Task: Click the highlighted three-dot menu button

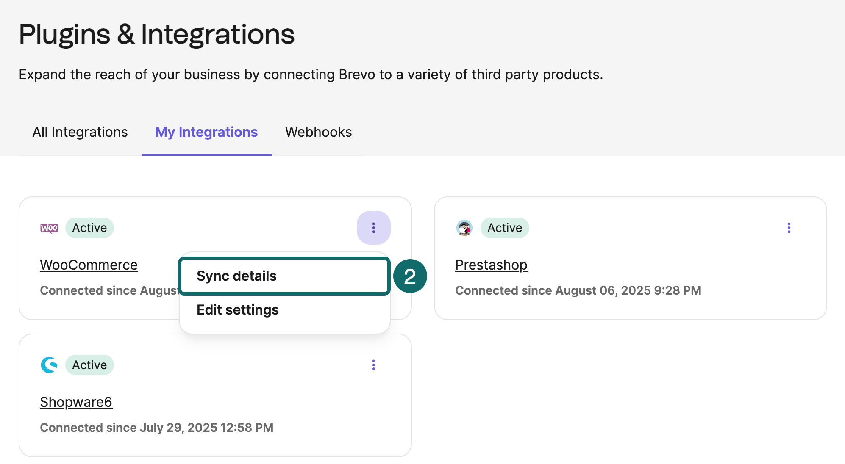Action: [x=373, y=228]
